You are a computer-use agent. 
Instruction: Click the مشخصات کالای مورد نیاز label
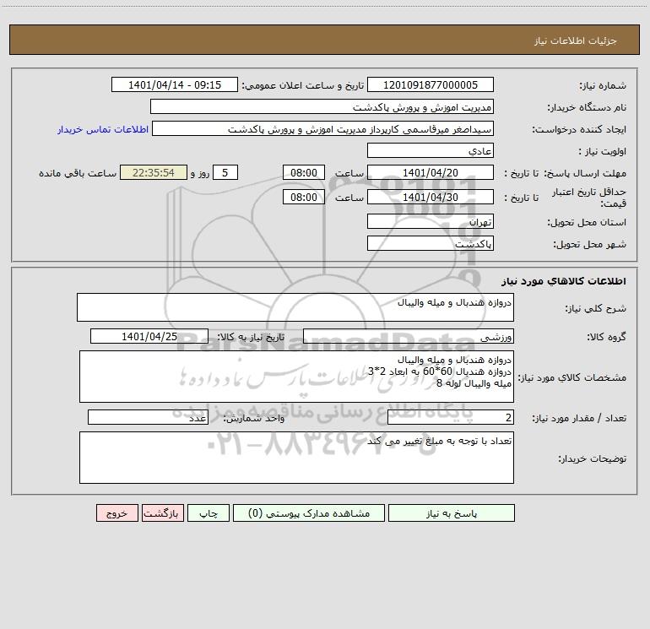(572, 377)
